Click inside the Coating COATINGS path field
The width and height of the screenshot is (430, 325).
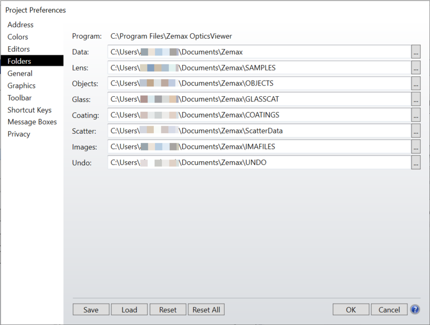[259, 115]
